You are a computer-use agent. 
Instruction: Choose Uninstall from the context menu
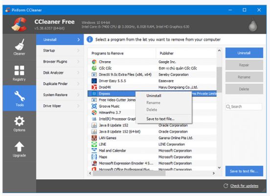164,96
